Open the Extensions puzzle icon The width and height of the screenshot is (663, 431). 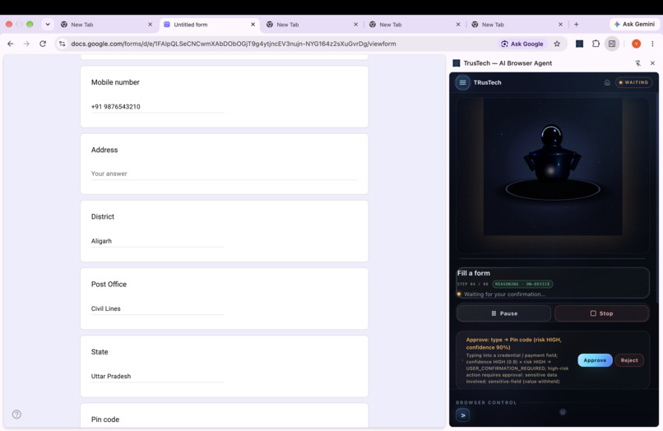tap(596, 44)
